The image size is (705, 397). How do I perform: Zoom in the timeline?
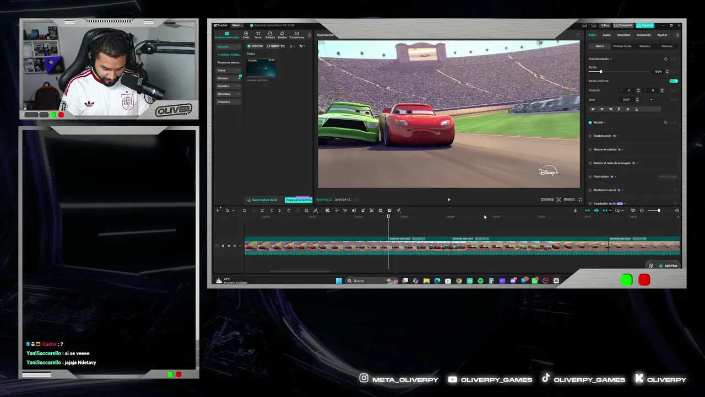pos(677,210)
